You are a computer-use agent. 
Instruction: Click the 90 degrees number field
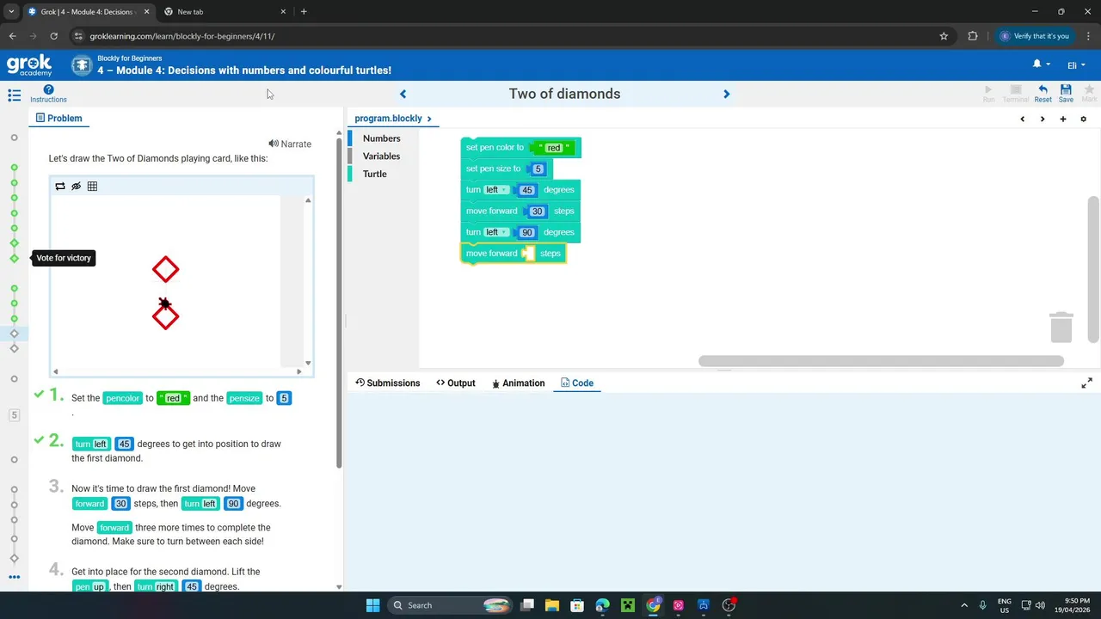tap(527, 232)
